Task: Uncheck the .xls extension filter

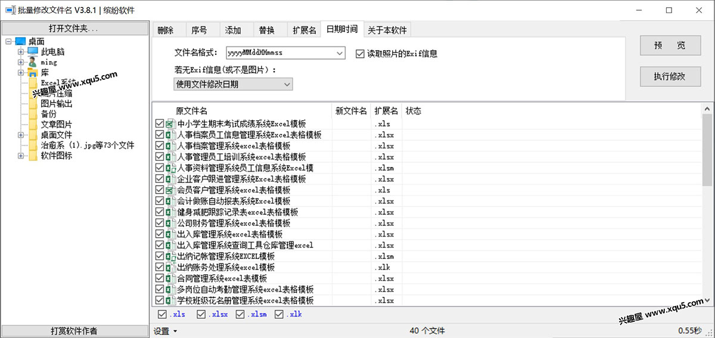Action: [x=162, y=314]
